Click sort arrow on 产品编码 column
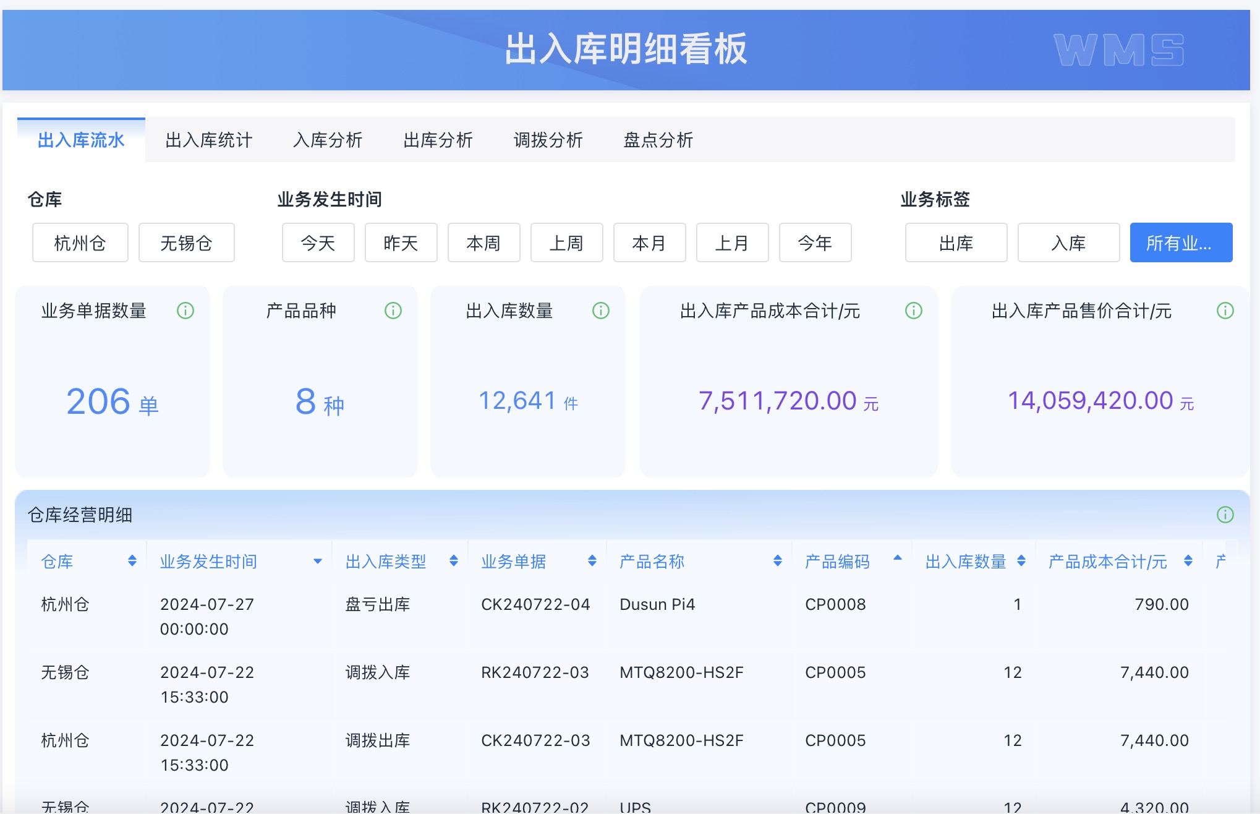Image resolution: width=1260 pixels, height=814 pixels. coord(898,558)
